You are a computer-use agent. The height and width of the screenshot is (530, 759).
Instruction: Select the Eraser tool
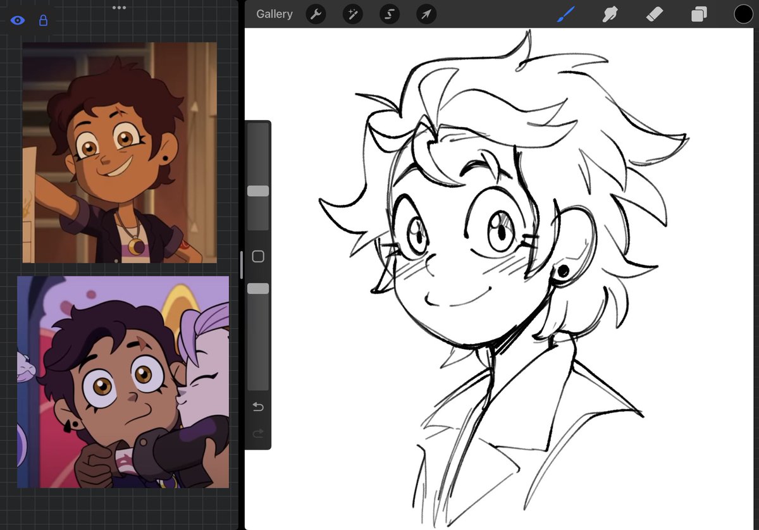(655, 14)
